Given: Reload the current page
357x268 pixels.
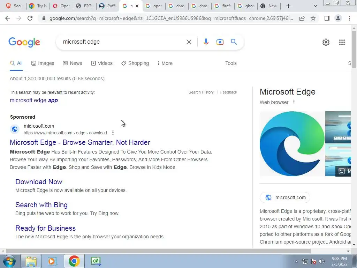Looking at the screenshot, I should 30,18.
